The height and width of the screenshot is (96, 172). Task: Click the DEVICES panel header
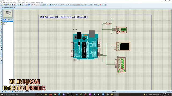pyautogui.click(x=10, y=19)
